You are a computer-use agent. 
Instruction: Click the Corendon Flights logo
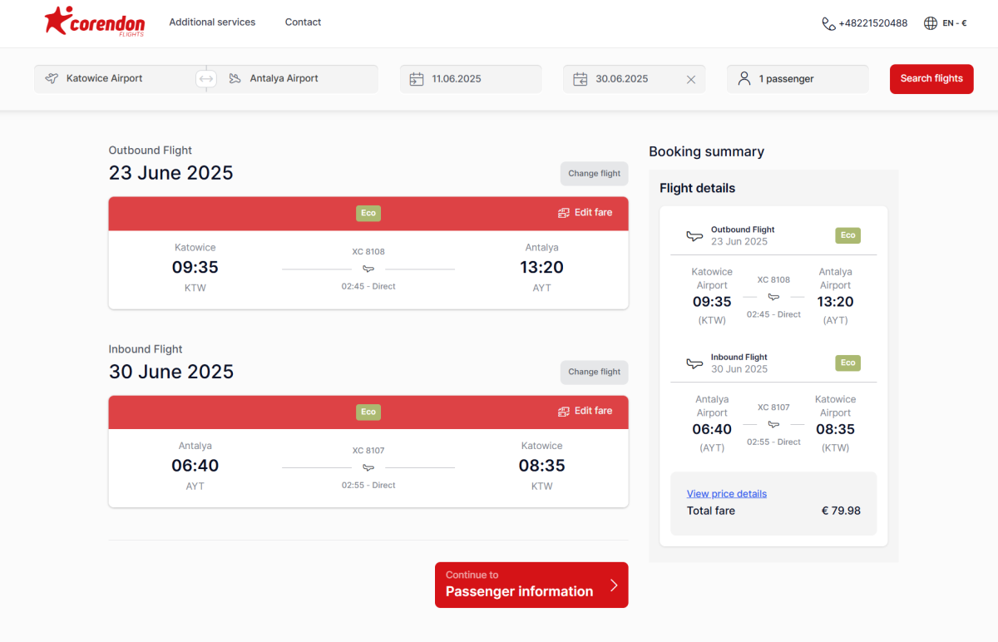94,22
